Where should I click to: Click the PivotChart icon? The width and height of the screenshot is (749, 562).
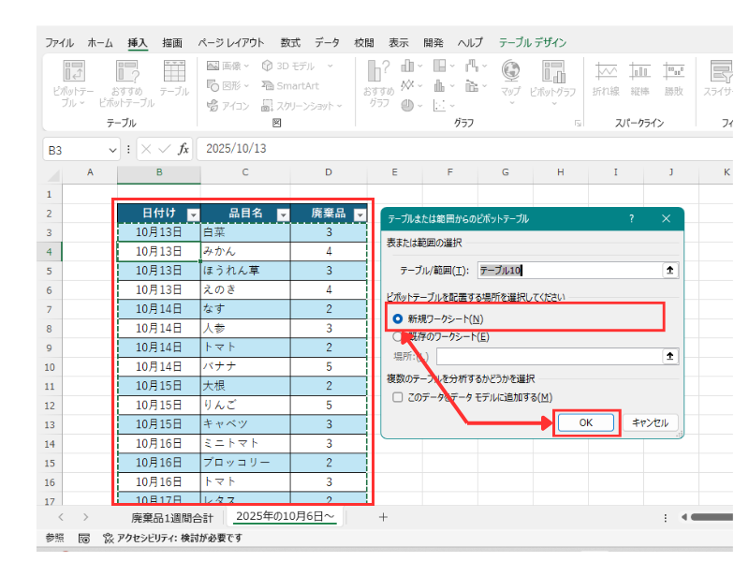[x=552, y=73]
